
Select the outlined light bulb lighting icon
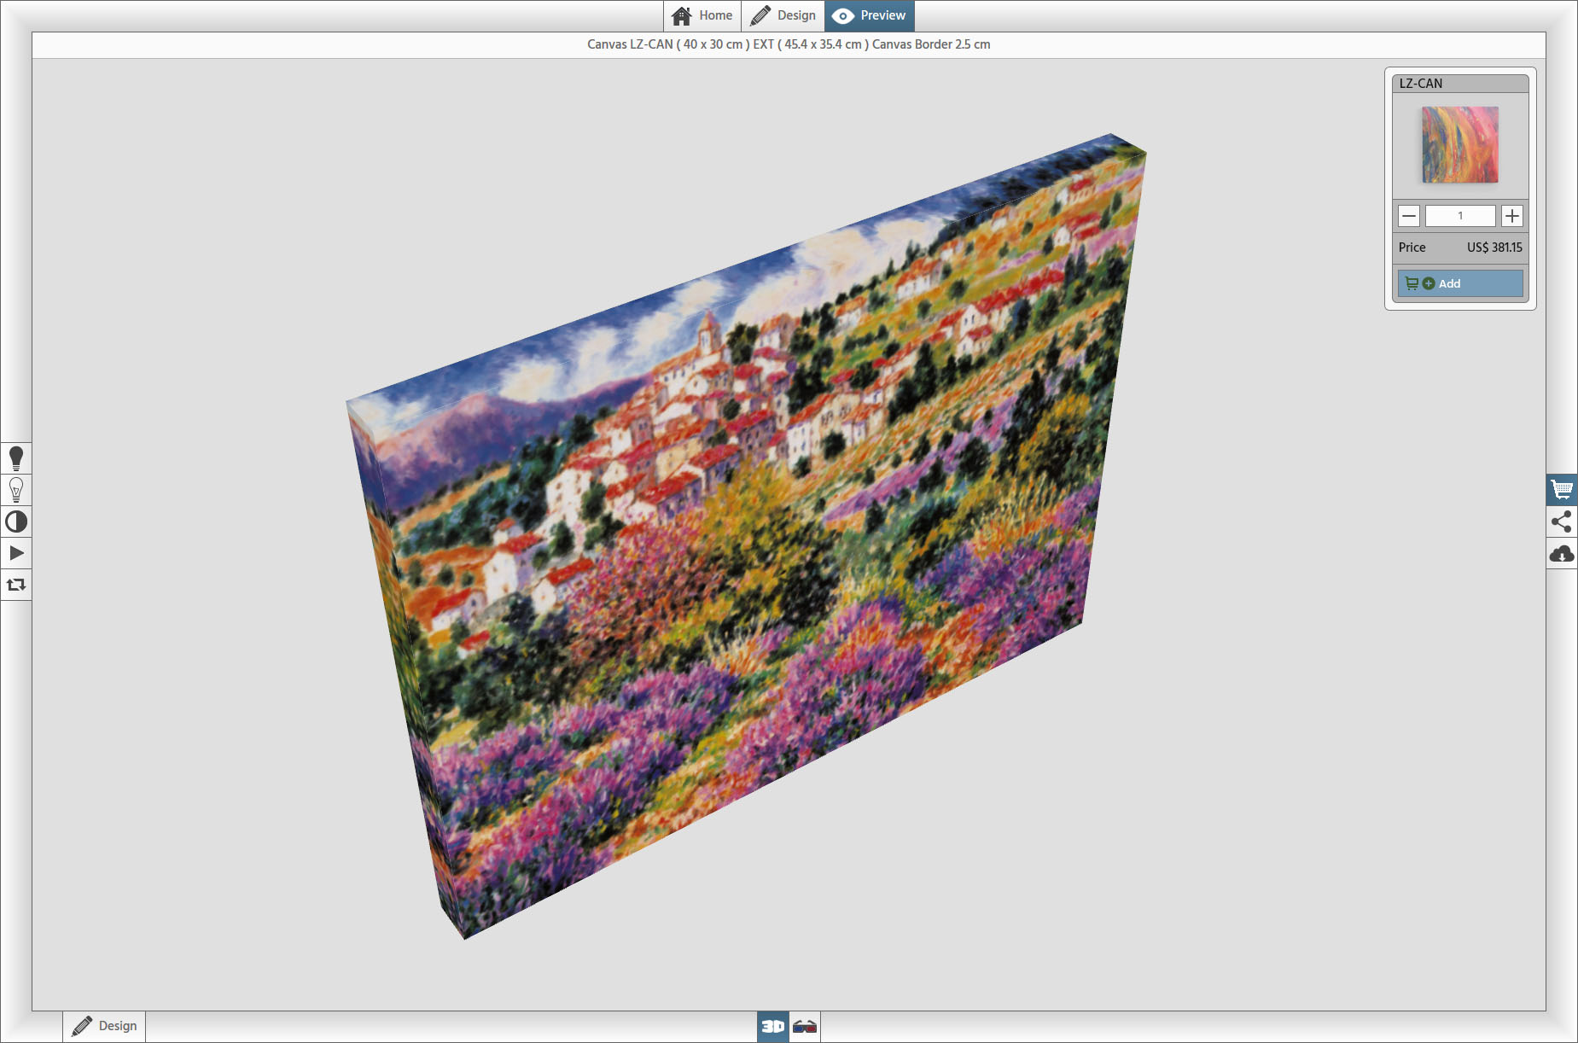pyautogui.click(x=16, y=490)
